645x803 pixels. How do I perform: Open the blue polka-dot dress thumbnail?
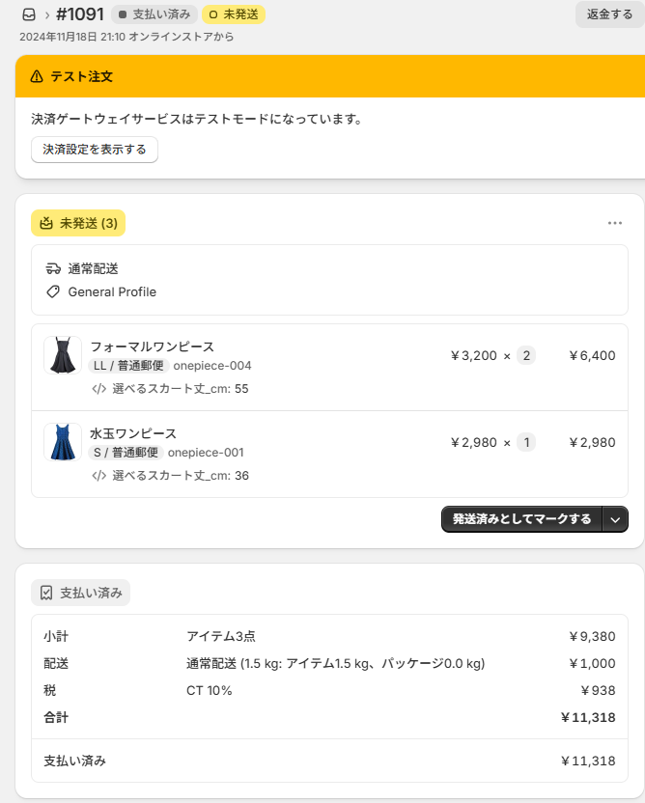63,442
